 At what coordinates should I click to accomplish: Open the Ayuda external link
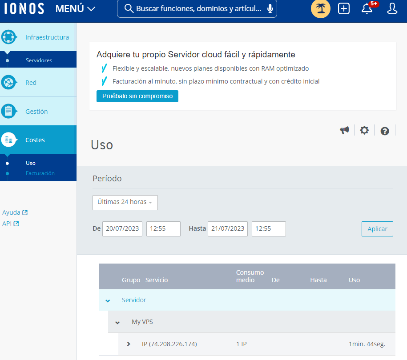pyautogui.click(x=15, y=212)
